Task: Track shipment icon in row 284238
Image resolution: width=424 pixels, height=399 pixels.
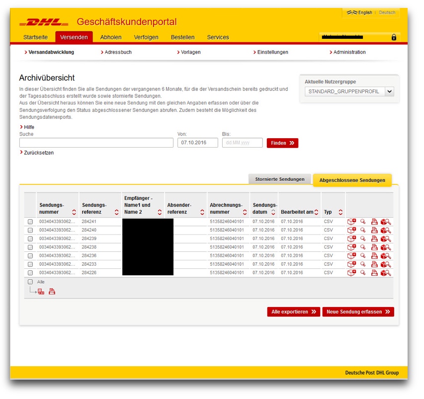Action: click(386, 247)
